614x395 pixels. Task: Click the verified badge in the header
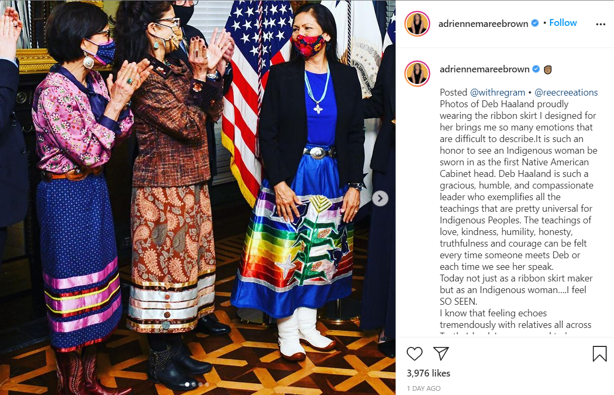(535, 23)
